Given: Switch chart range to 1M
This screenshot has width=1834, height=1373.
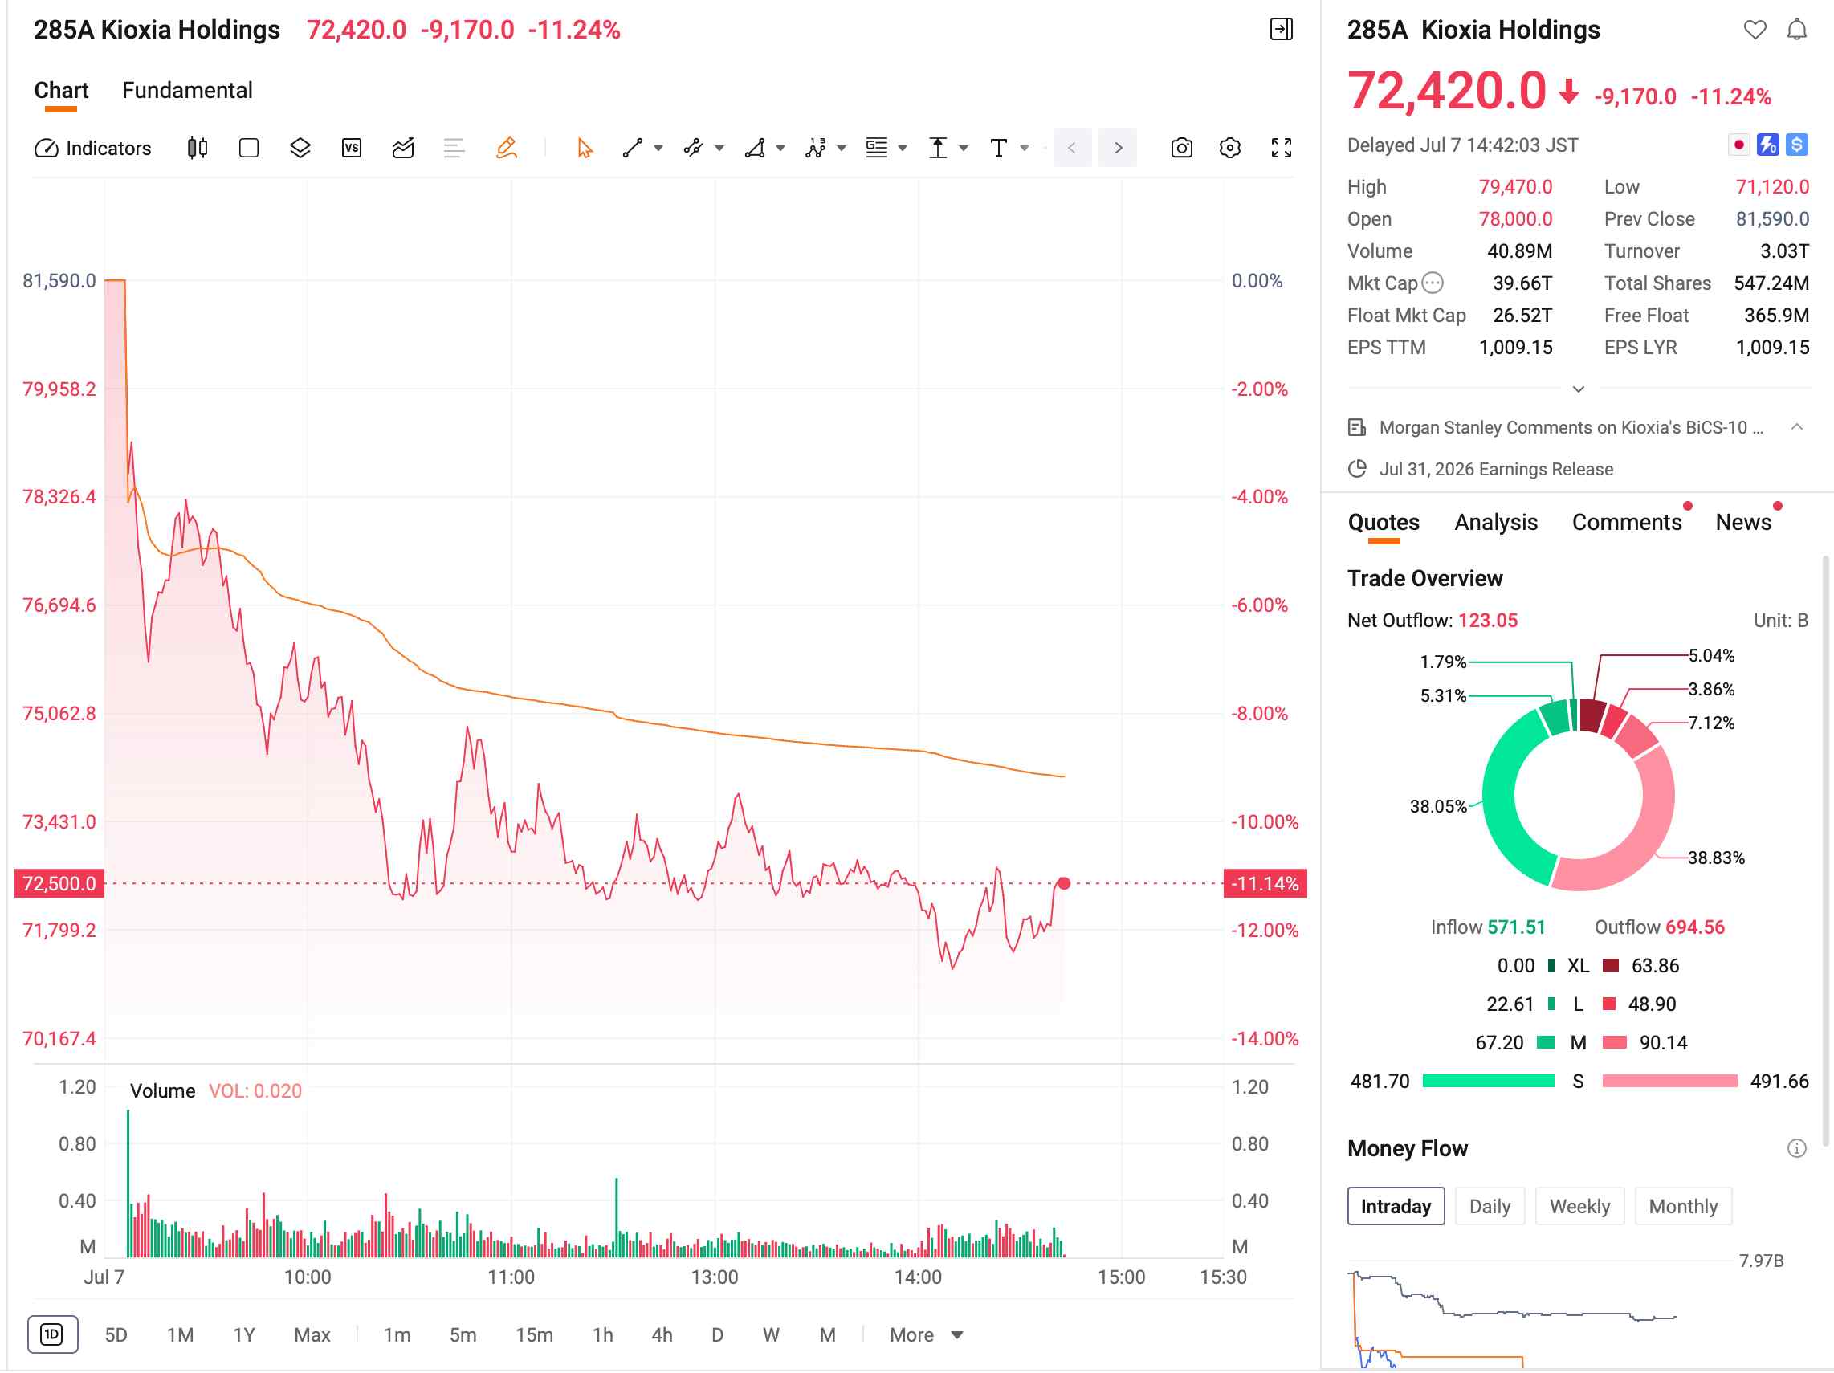Looking at the screenshot, I should (x=180, y=1334).
